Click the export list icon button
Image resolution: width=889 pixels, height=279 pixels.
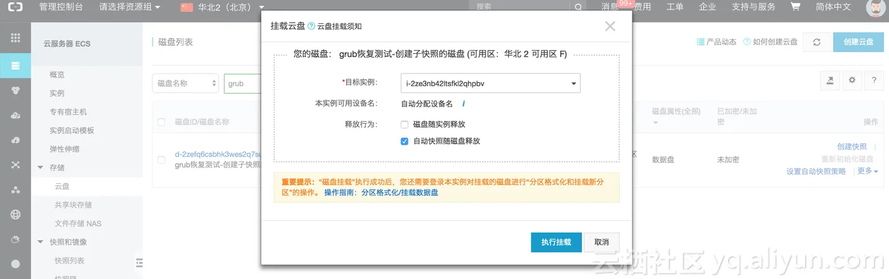[x=829, y=81]
